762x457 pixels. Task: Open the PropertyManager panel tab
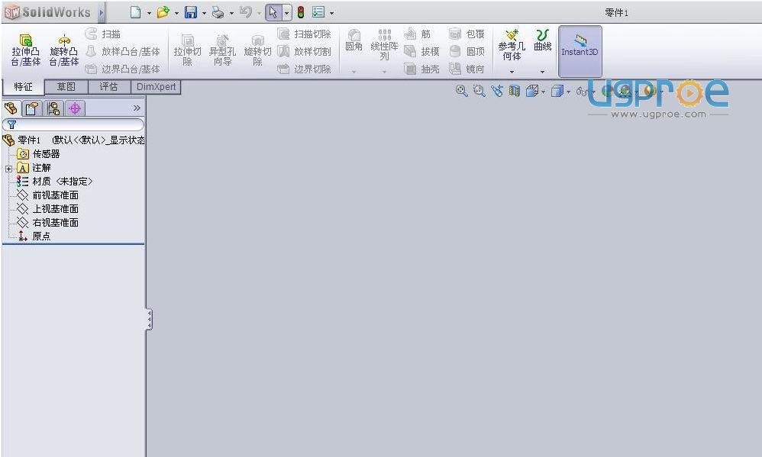[32, 108]
